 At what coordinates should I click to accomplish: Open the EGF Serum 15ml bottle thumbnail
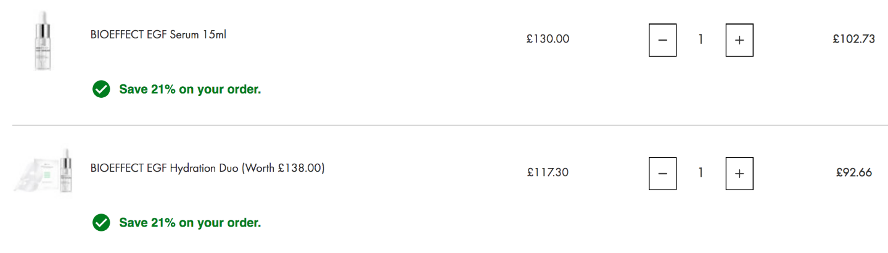coord(42,40)
